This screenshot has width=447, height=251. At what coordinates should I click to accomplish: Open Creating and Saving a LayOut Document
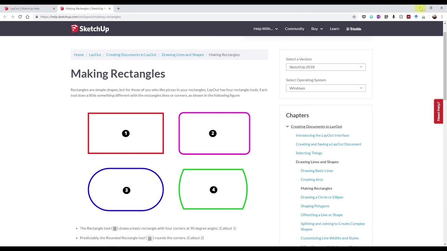click(328, 144)
